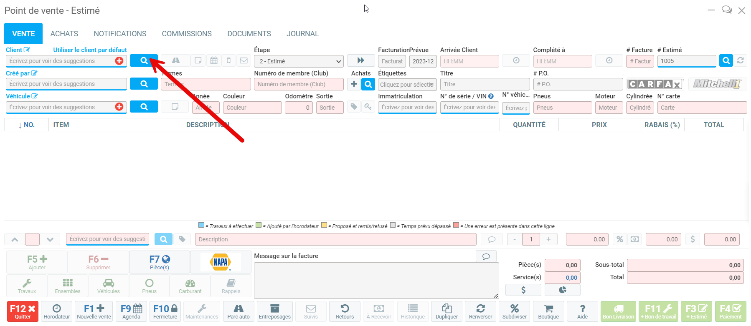Click the blue Travaux à effectuer legend swatch
The image size is (751, 326).
click(x=201, y=226)
